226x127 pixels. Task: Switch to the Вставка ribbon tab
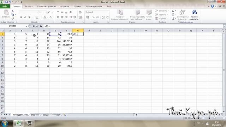[29, 6]
